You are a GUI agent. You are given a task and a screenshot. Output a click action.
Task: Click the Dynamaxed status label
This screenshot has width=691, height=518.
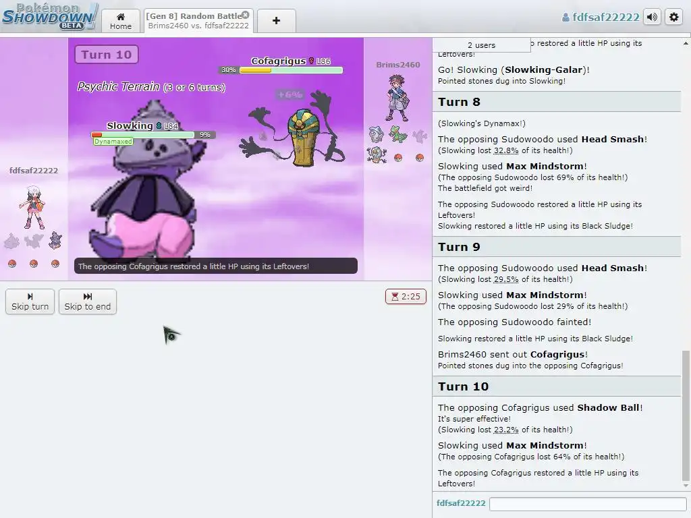pyautogui.click(x=113, y=142)
